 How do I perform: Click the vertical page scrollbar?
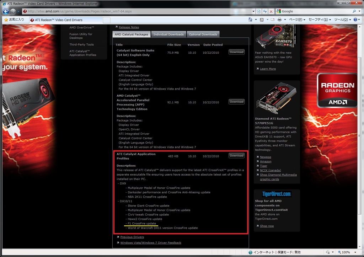[x=360, y=136]
